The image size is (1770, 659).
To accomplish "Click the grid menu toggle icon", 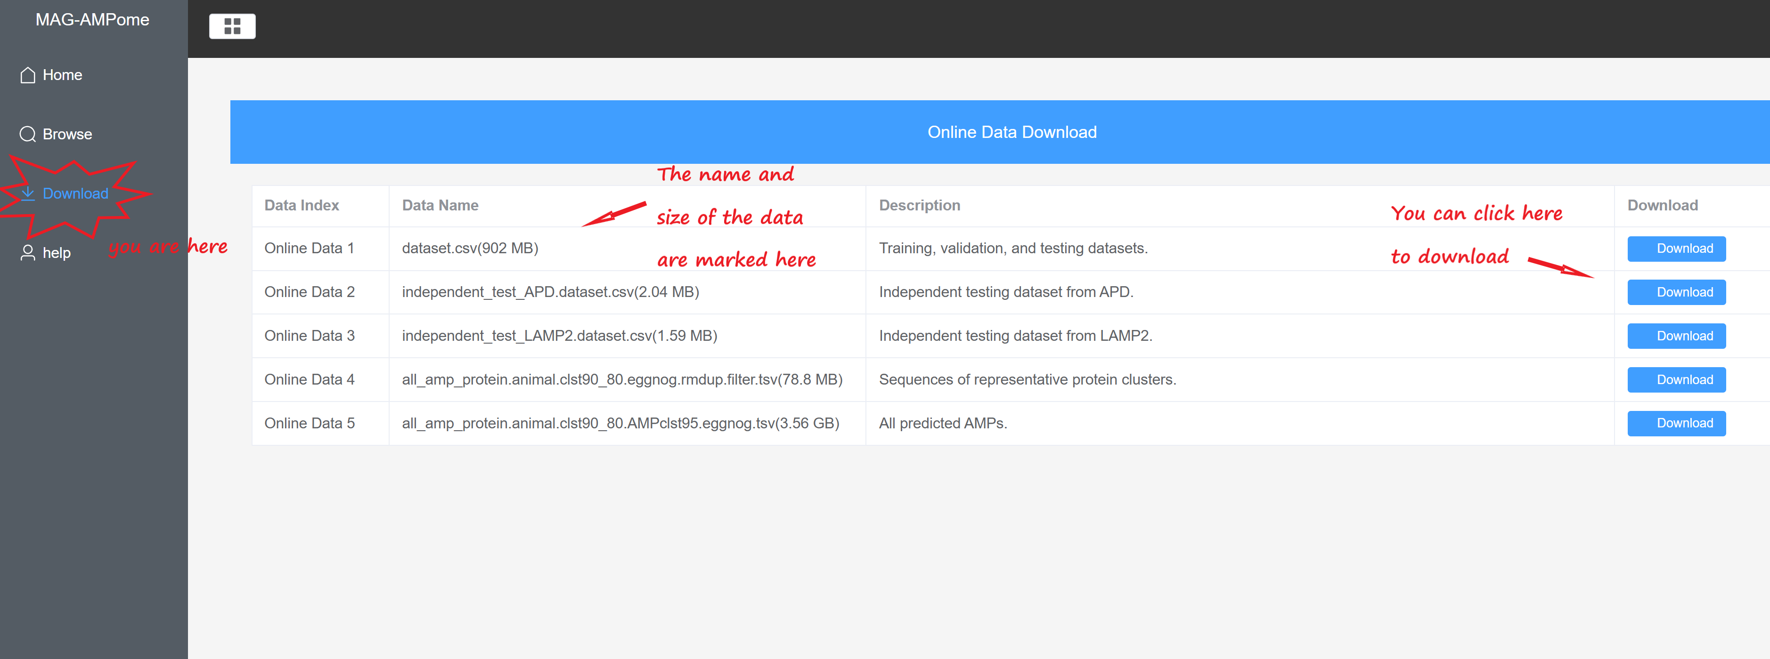I will coord(232,26).
